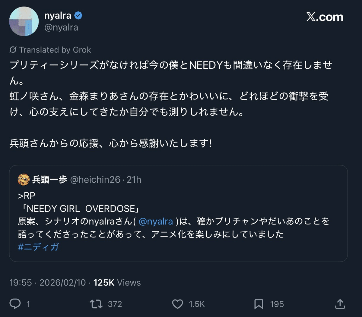Open the 19:55 · 2026/02/10 timestamp

pos(48,283)
